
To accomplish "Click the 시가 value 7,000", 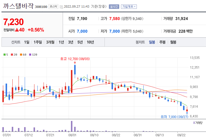I will point(82,31).
